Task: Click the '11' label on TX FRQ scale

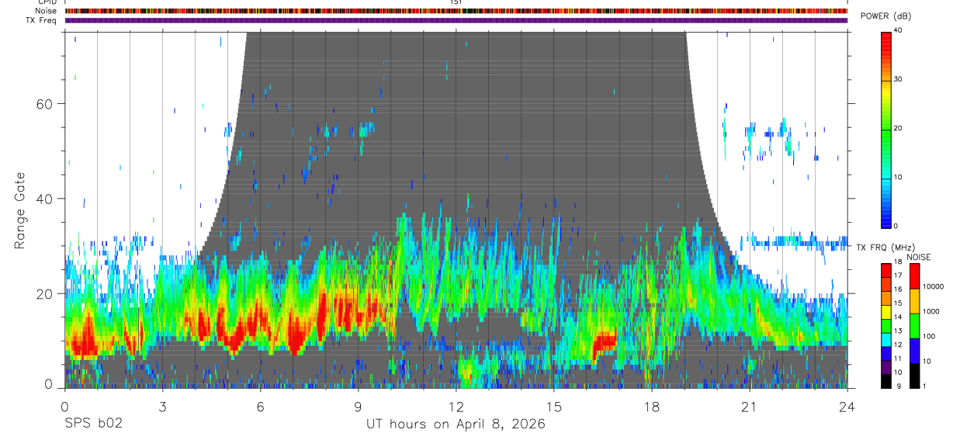Action: tap(899, 360)
